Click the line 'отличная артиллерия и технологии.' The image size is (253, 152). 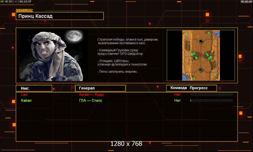tap(122, 64)
